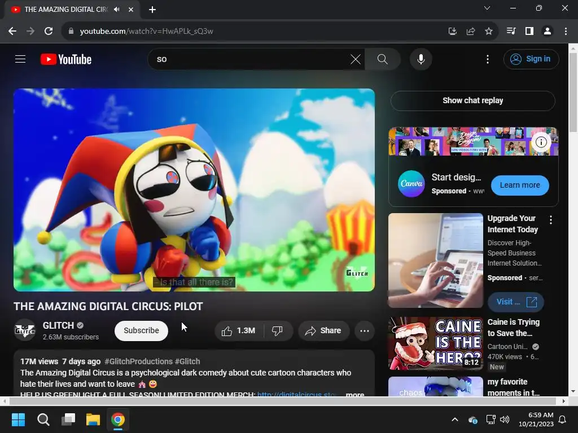Image resolution: width=578 pixels, height=433 pixels.
Task: Open more actions ellipsis next to Share
Action: pyautogui.click(x=364, y=330)
